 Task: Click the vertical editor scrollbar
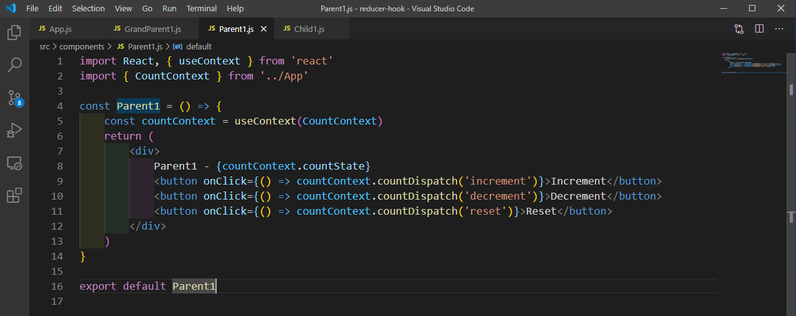(x=792, y=185)
